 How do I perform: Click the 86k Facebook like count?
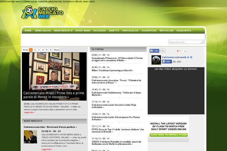coord(163,51)
